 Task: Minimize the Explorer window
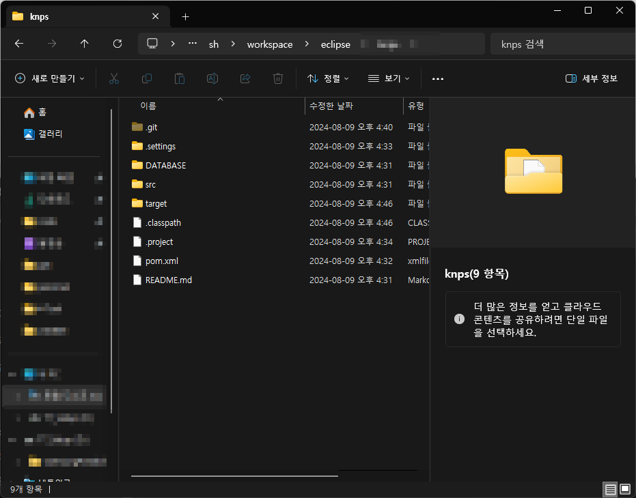point(557,10)
